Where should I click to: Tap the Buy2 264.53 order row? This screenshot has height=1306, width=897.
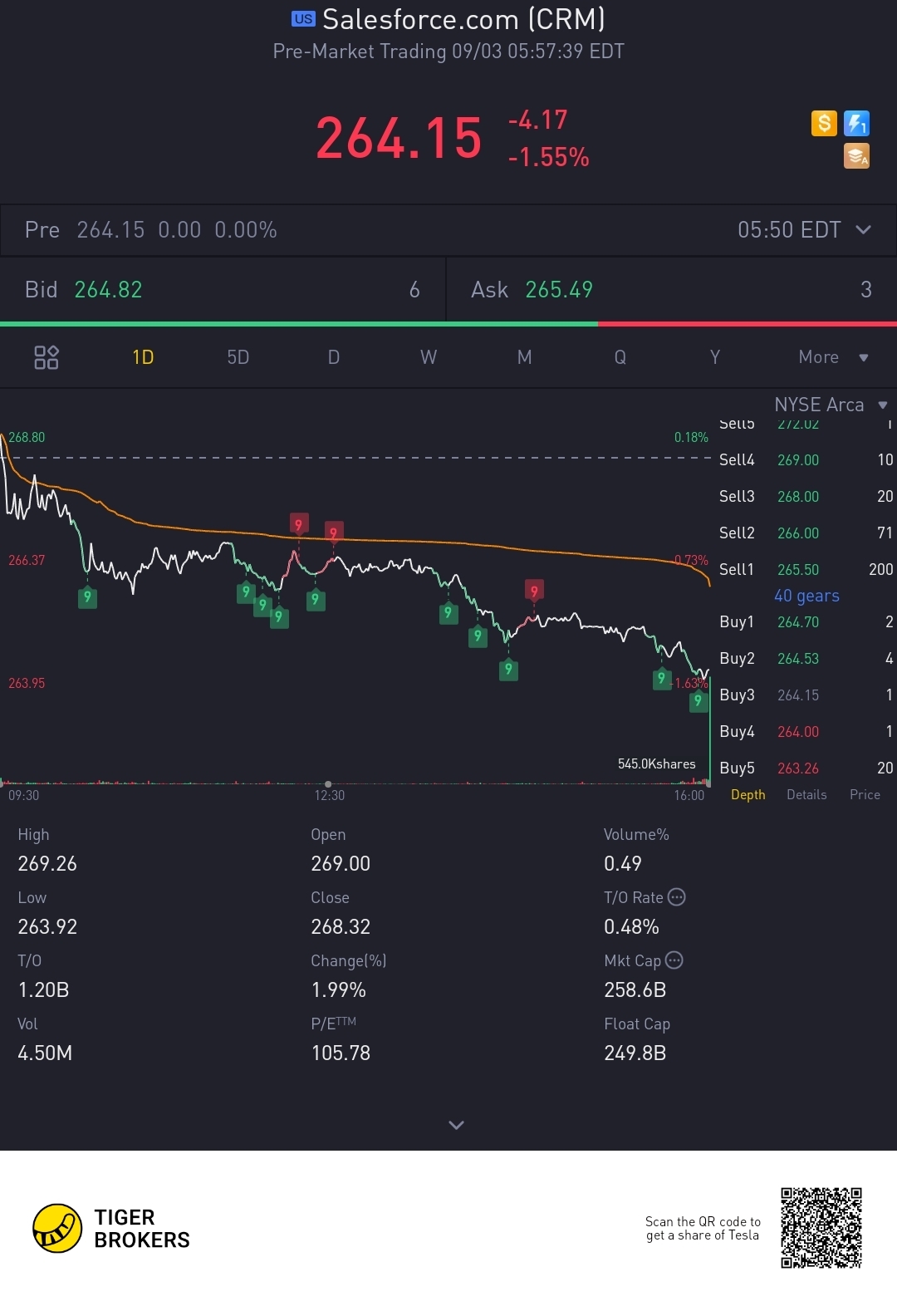(x=806, y=658)
